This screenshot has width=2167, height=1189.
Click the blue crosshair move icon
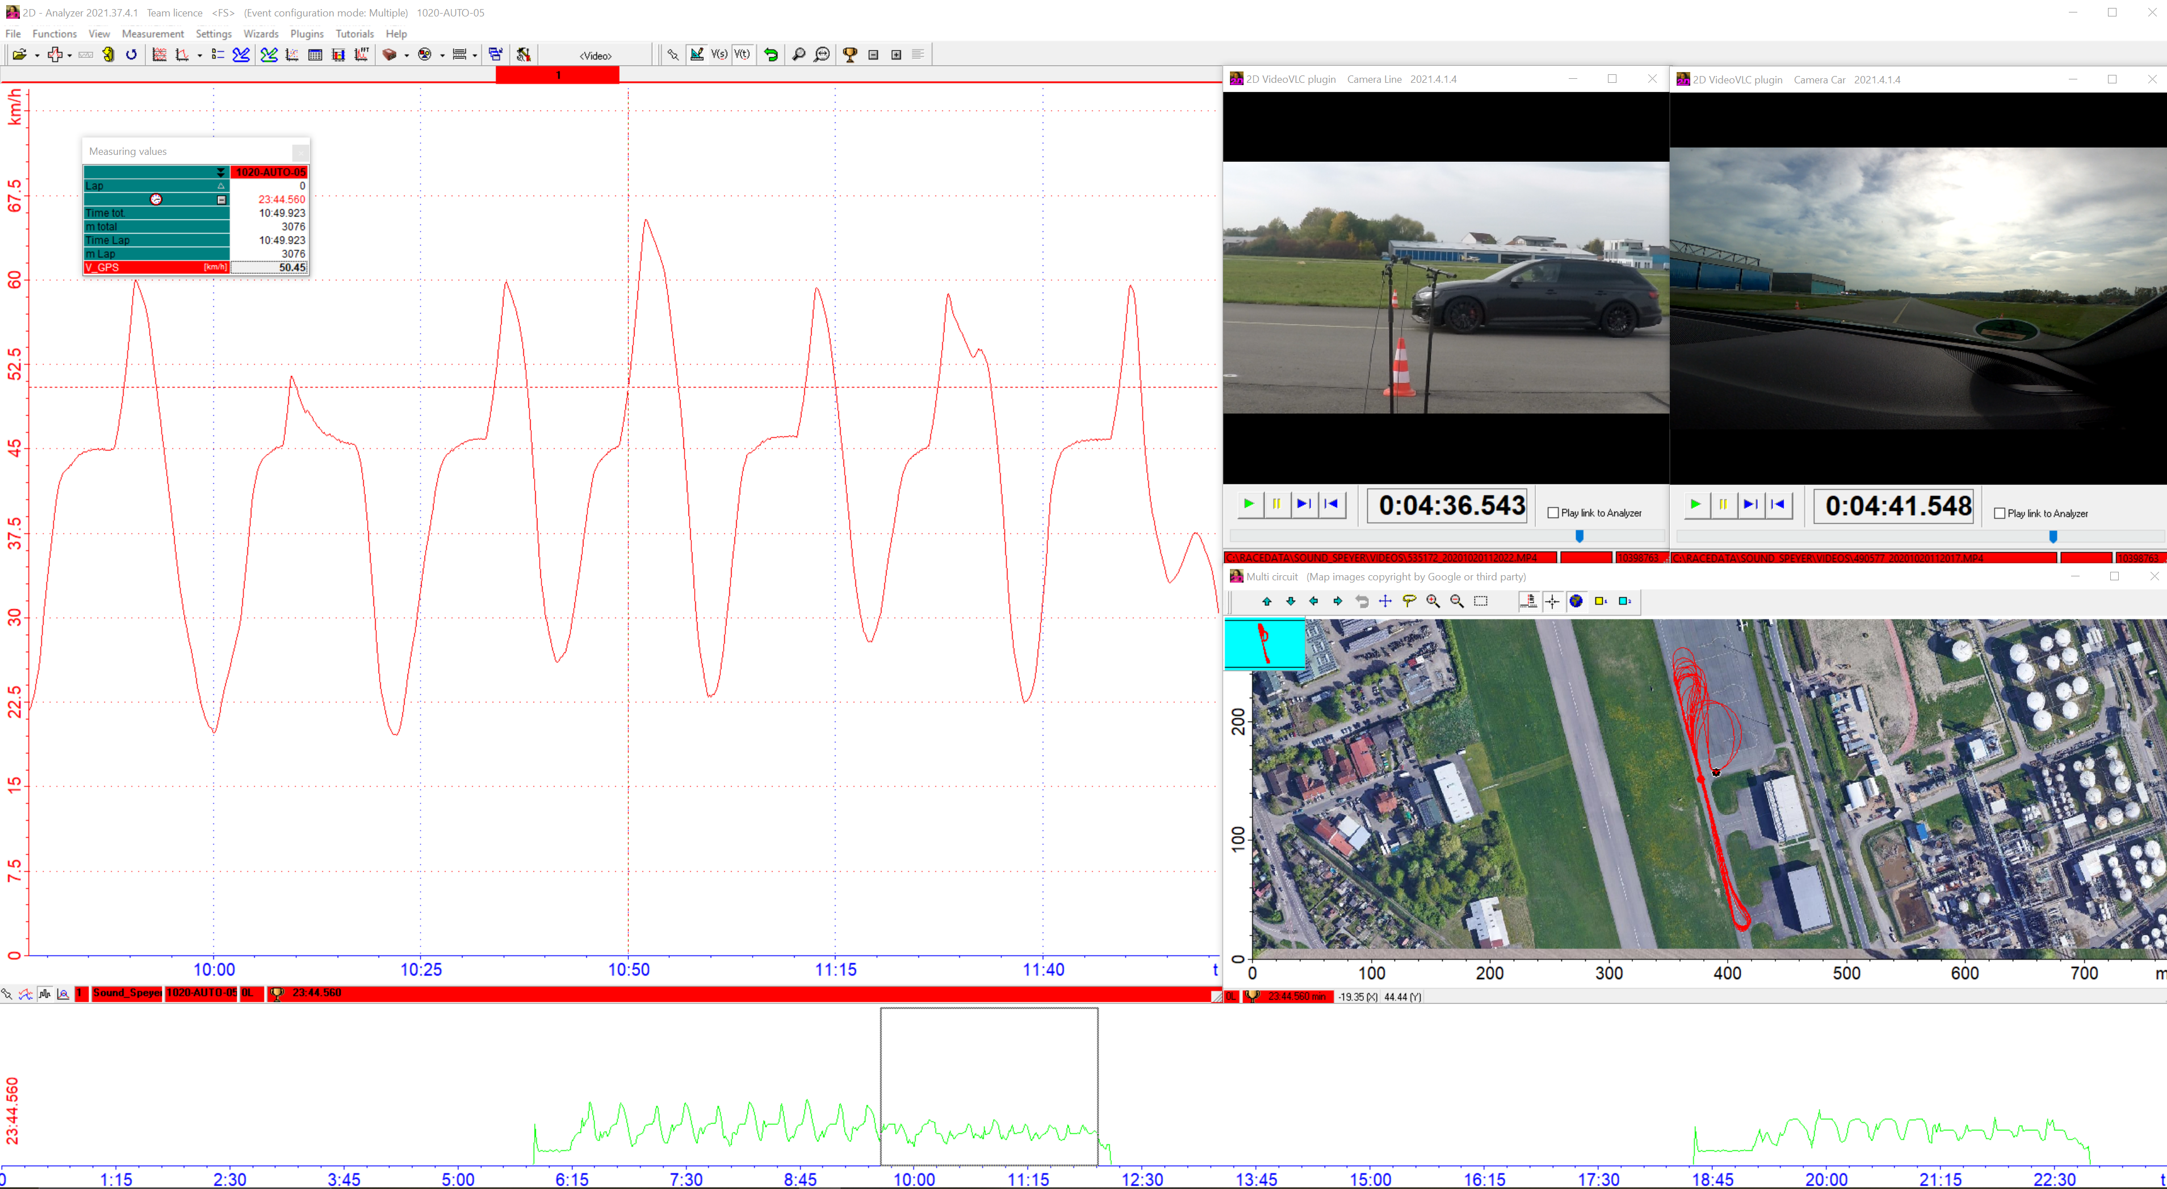[x=1385, y=601]
